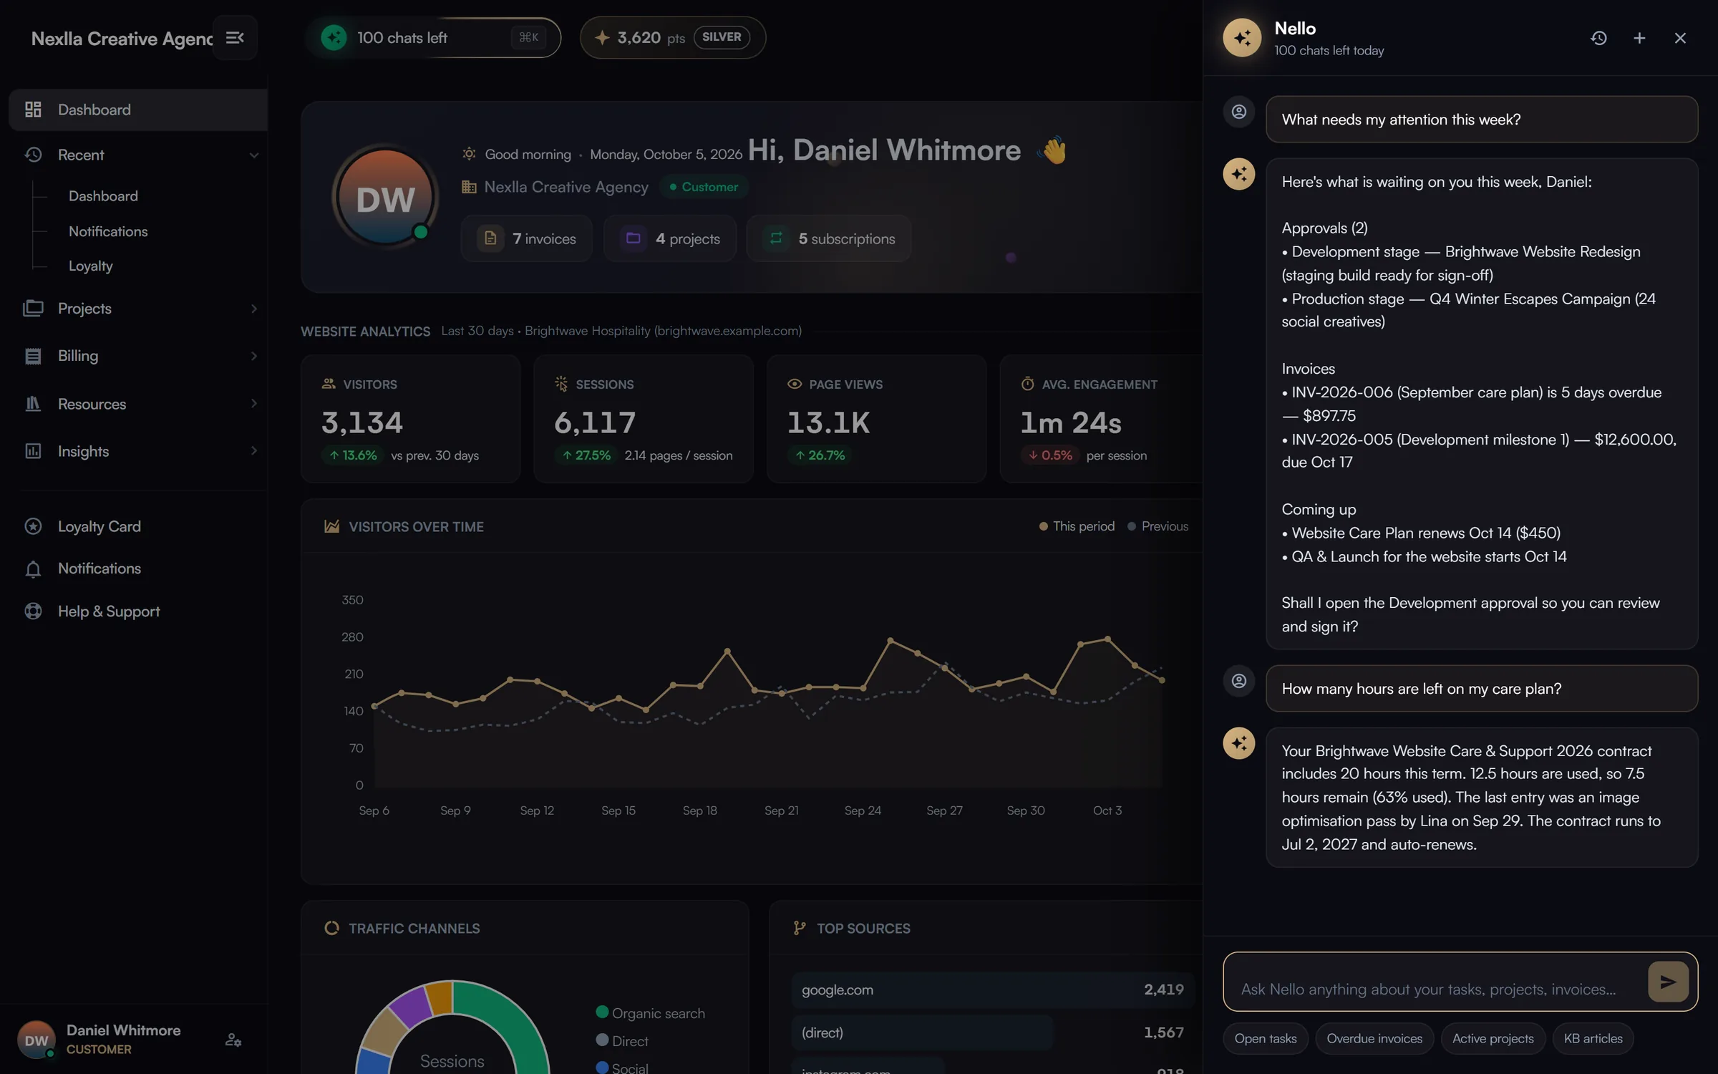This screenshot has width=1718, height=1074.
Task: Click the points star icon
Action: 602,37
